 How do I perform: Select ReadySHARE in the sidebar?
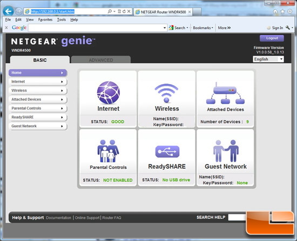click(x=38, y=117)
